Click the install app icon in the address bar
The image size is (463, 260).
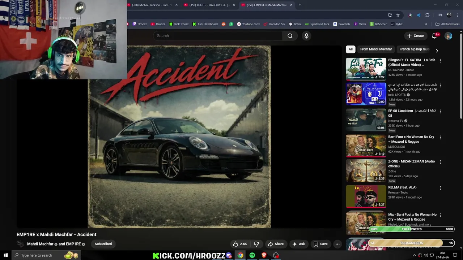(x=390, y=15)
